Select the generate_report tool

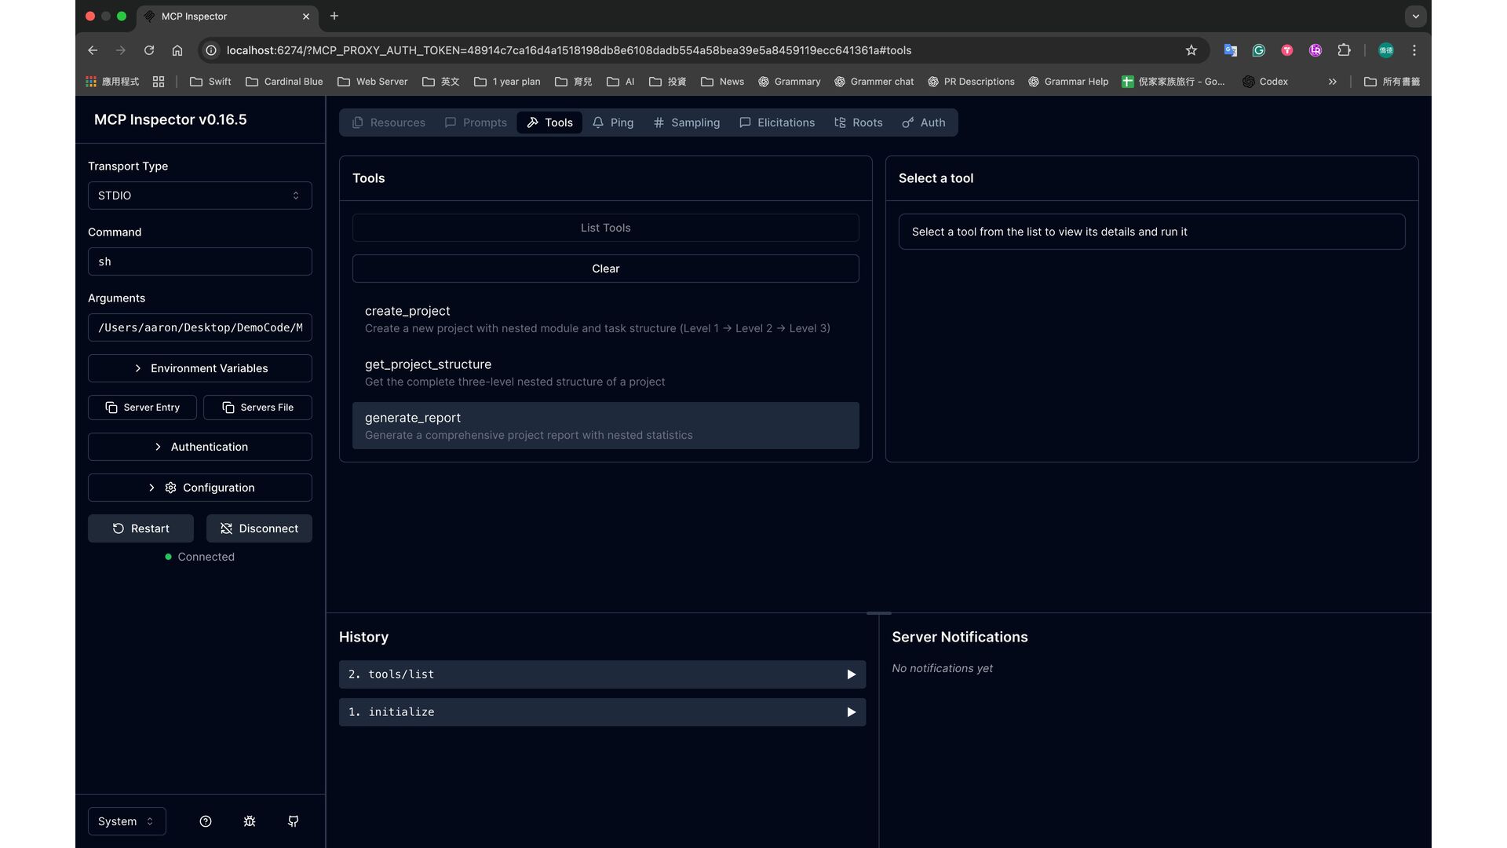[605, 426]
